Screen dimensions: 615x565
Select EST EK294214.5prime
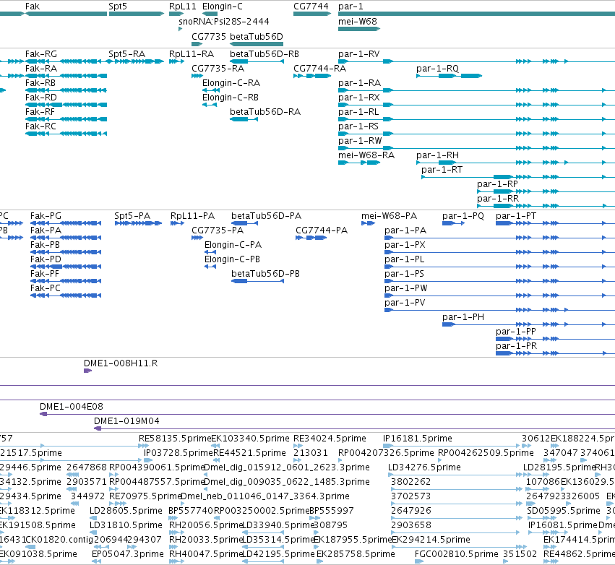pyautogui.click(x=460, y=547)
